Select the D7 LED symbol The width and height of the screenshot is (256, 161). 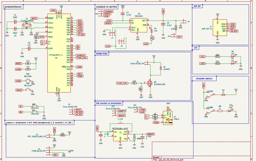click(x=233, y=63)
